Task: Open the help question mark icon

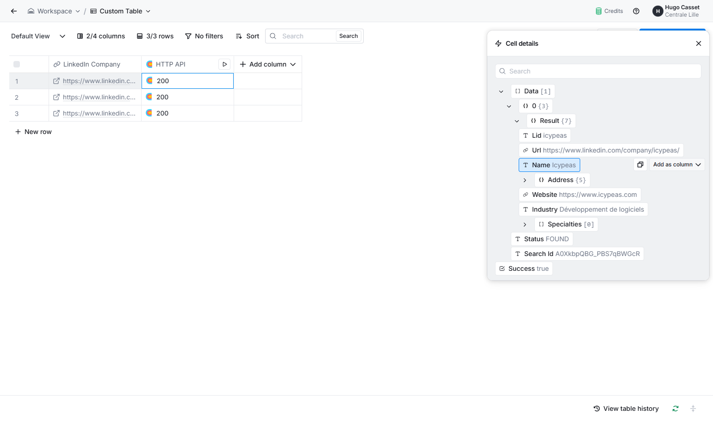Action: pos(636,11)
